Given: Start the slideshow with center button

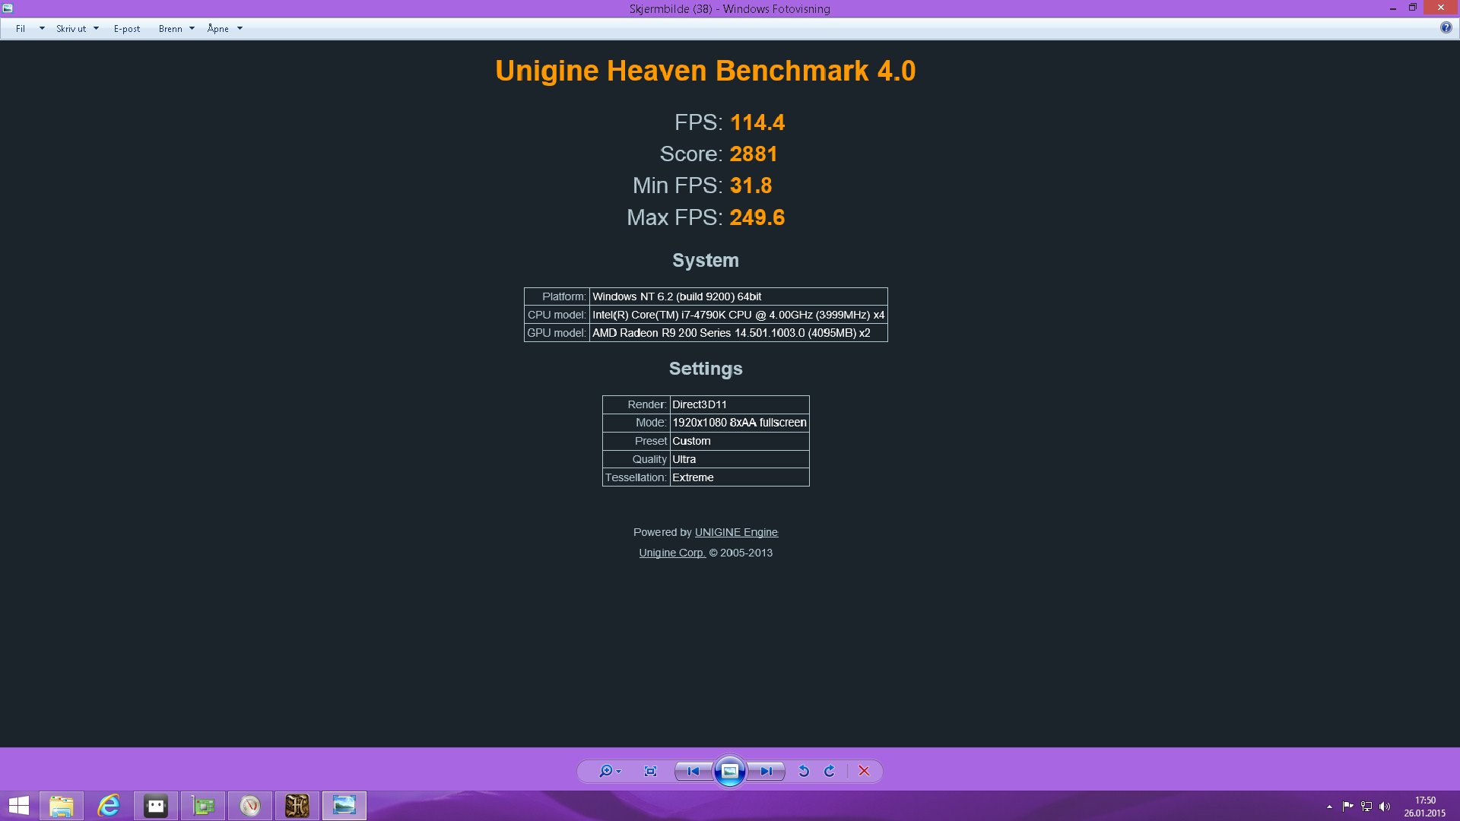Looking at the screenshot, I should click(729, 771).
